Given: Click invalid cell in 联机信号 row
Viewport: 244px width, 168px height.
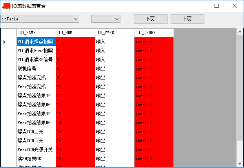Looking at the screenshot, I should [x=154, y=69].
